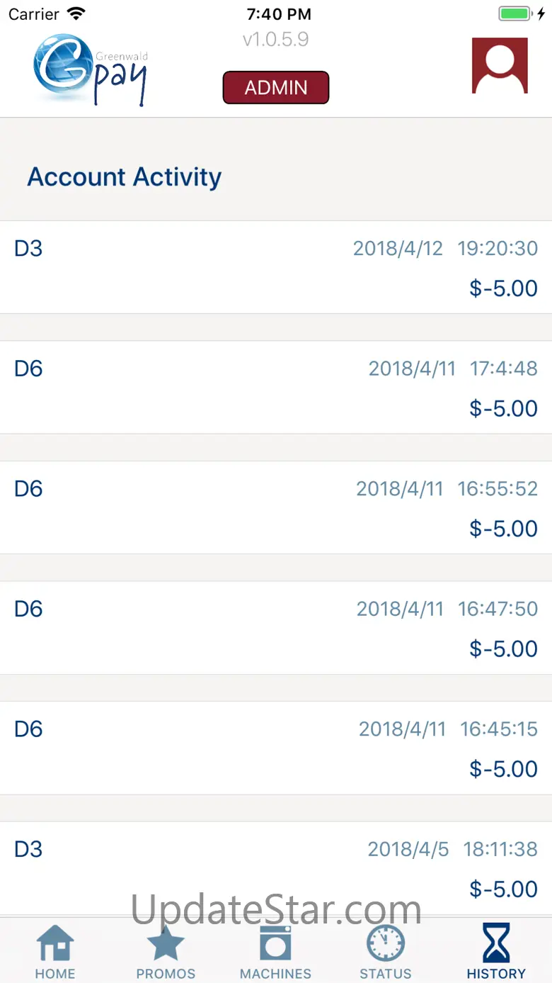Tap the D6 activity at 16:47:50
The image size is (552, 983).
[x=276, y=627]
